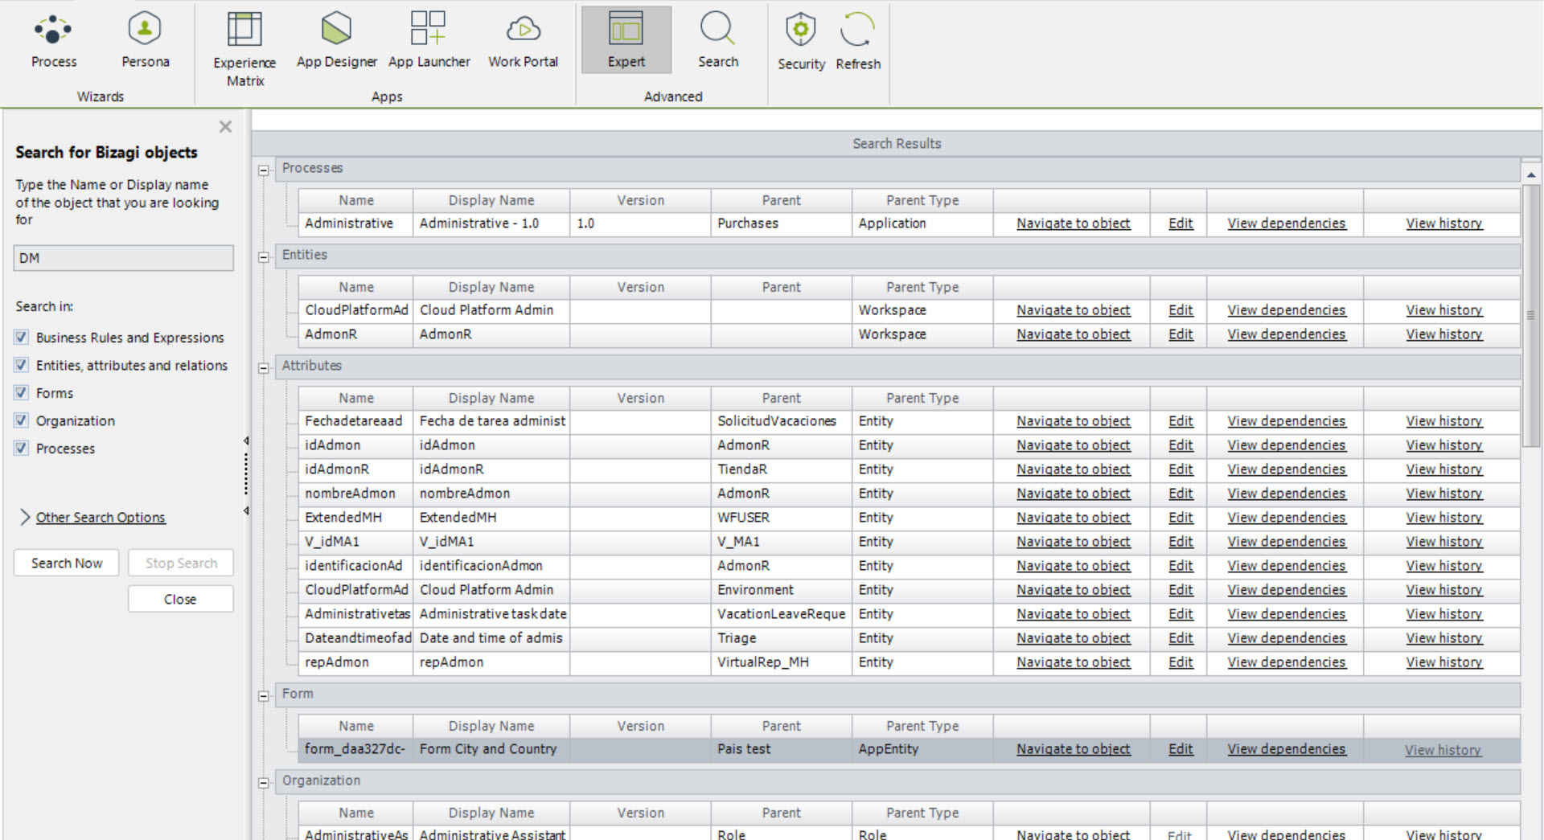Select the Cloud Platform Admin entity display name
1544x840 pixels.
[x=491, y=310]
